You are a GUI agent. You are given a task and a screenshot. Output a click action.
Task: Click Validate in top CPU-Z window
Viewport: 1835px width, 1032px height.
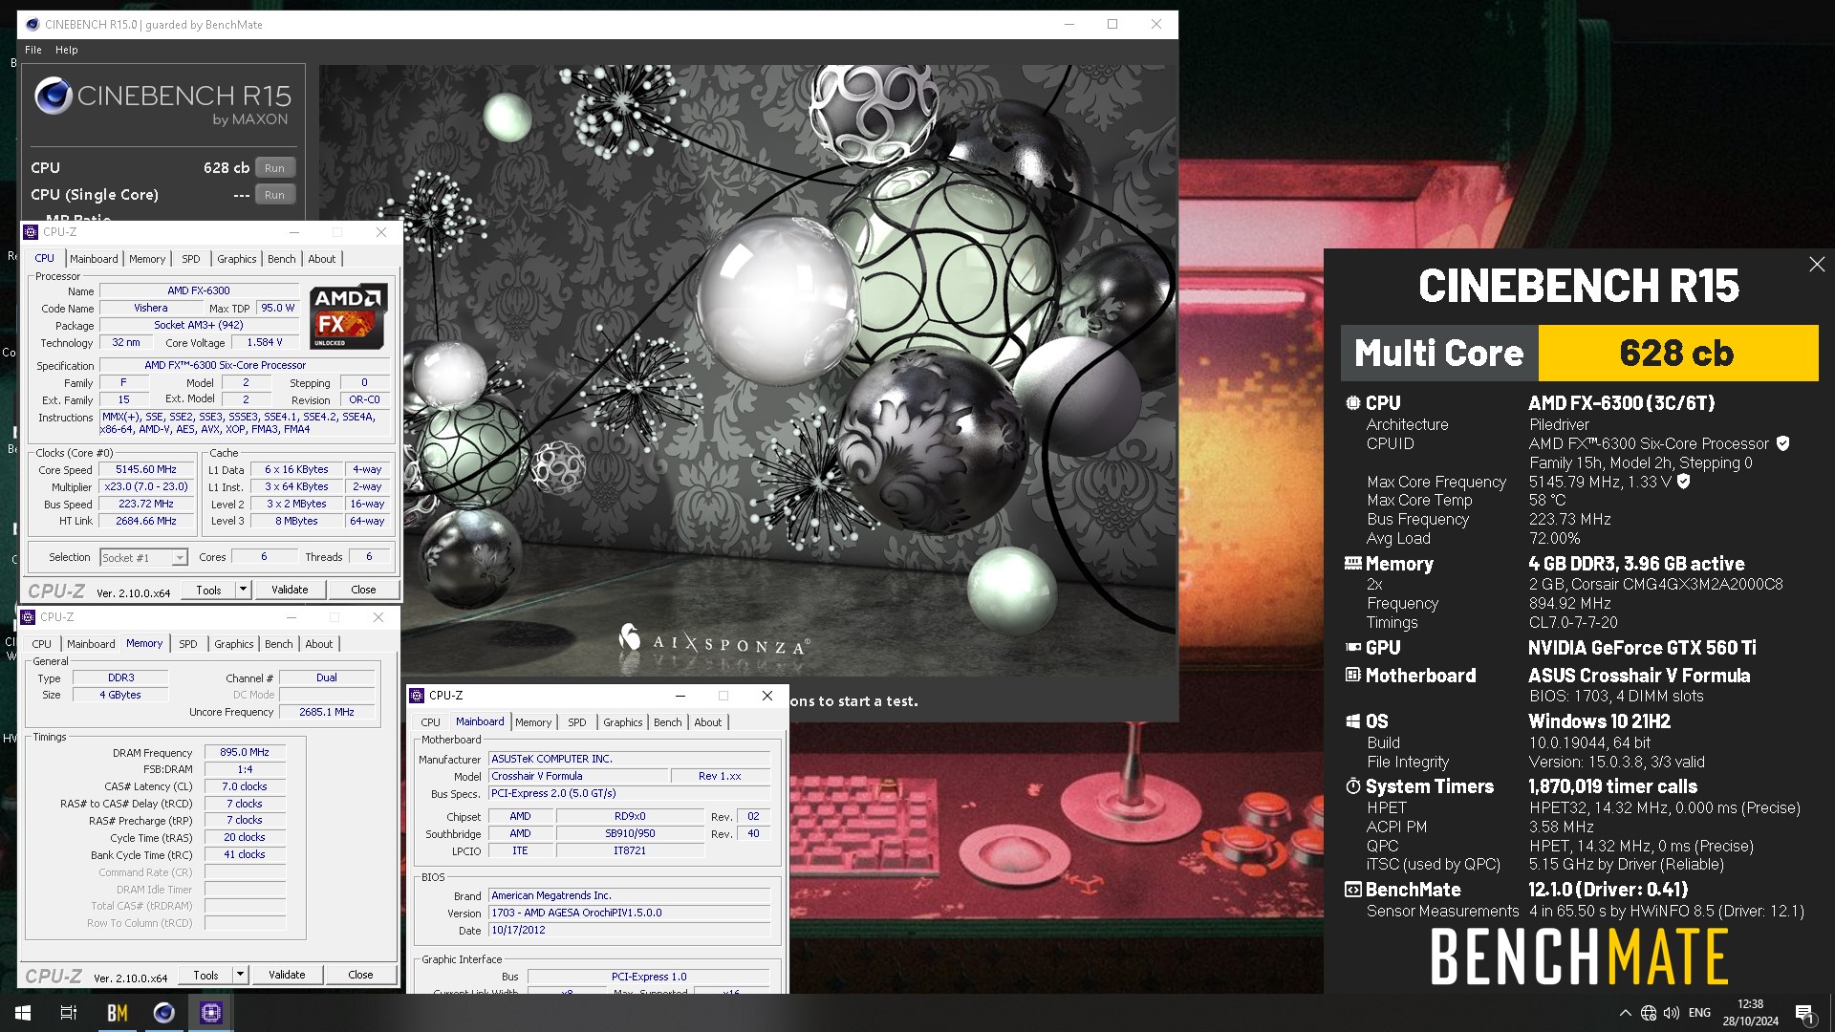point(290,590)
